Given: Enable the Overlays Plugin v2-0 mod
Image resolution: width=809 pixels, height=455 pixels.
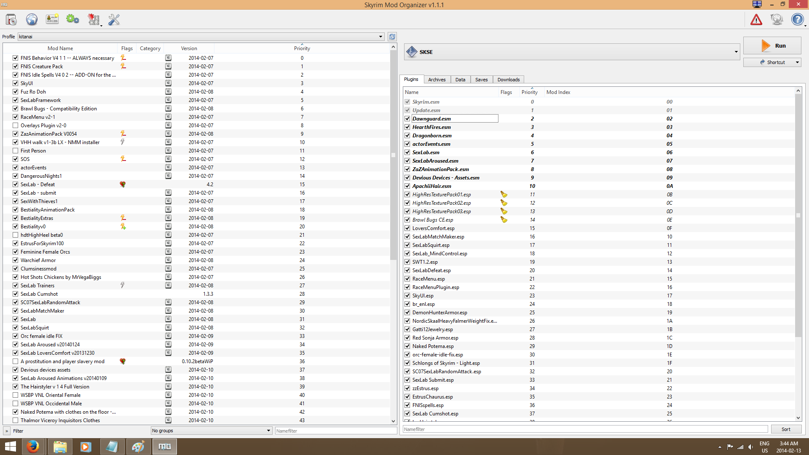Looking at the screenshot, I should pos(15,126).
